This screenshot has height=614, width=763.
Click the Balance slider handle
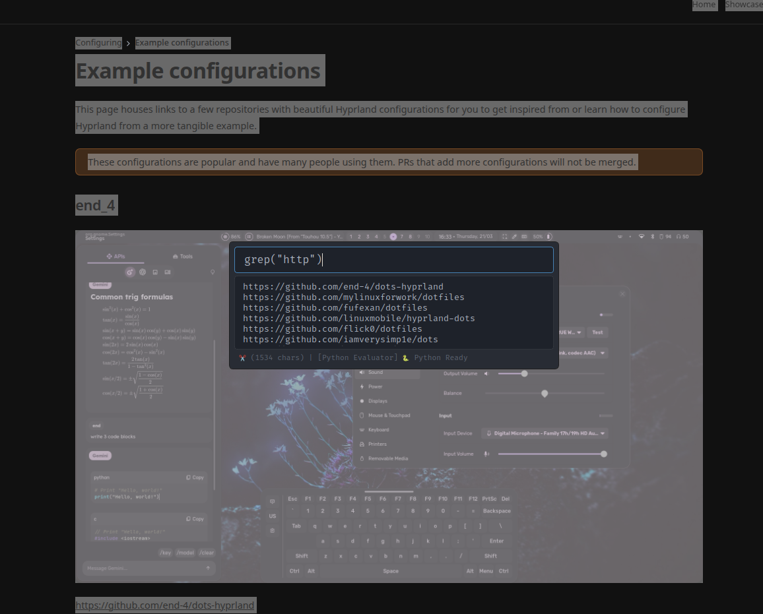[x=545, y=394]
